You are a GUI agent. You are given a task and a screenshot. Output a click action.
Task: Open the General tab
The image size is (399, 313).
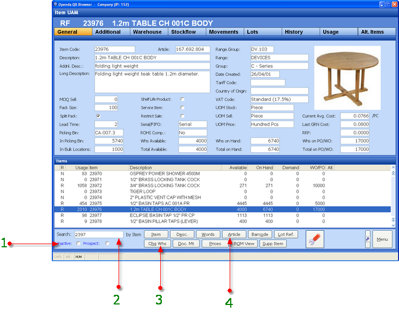pos(73,32)
